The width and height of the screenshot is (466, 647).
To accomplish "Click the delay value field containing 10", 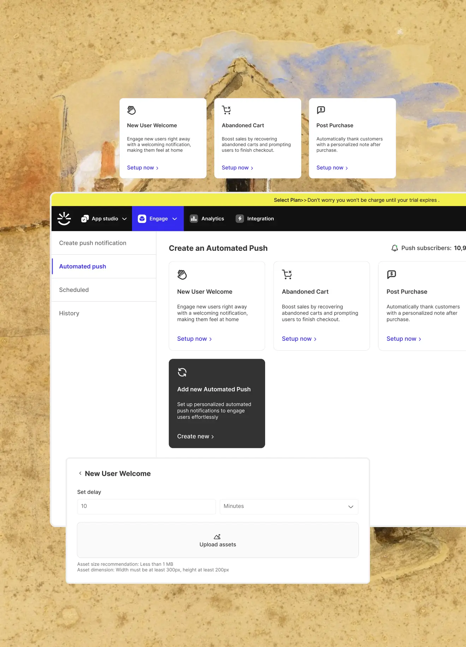I will (x=147, y=507).
